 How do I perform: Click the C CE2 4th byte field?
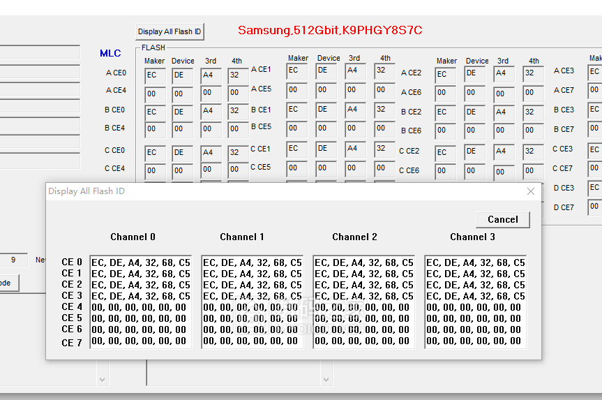point(533,151)
